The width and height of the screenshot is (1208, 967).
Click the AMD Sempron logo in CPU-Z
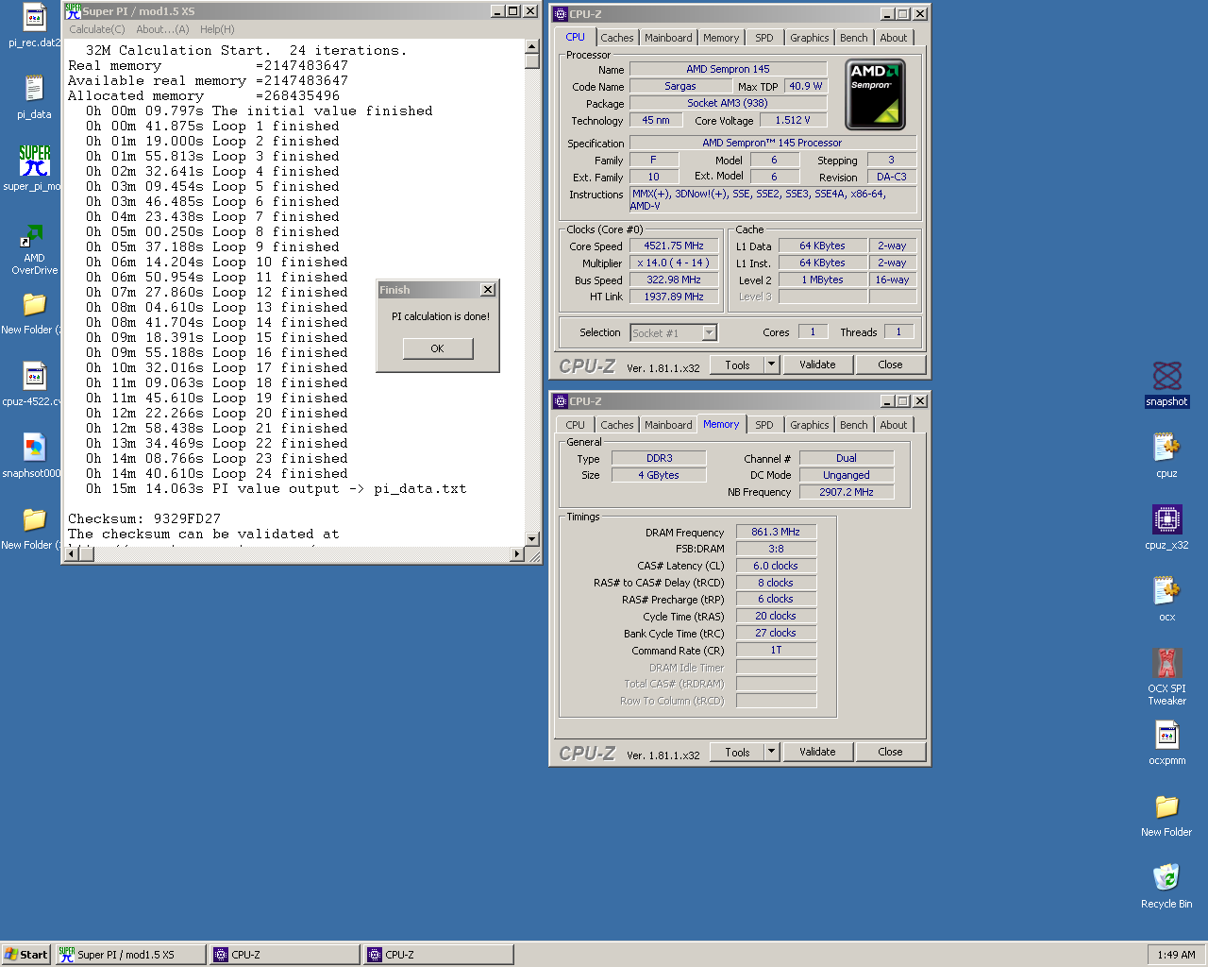coord(875,94)
